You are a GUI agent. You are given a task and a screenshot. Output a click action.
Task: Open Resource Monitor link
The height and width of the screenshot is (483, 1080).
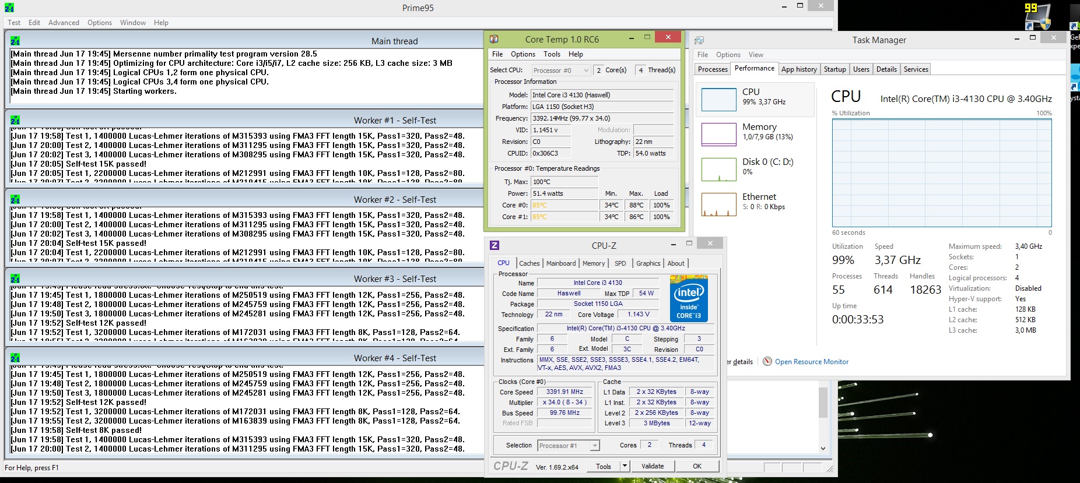pyautogui.click(x=811, y=362)
